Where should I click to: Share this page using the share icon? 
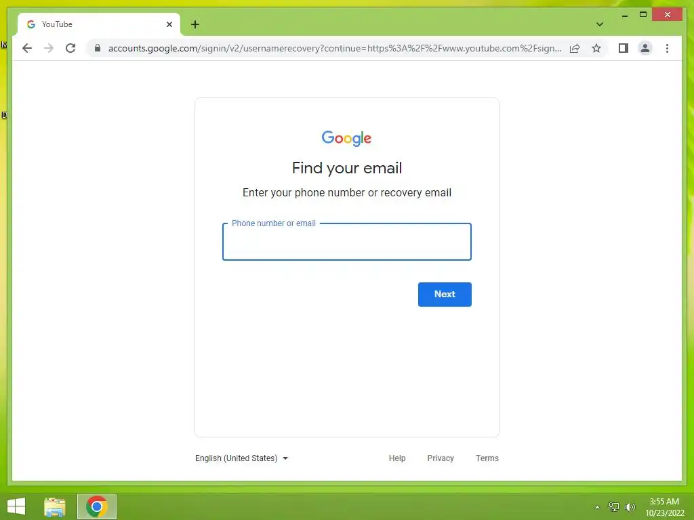point(575,48)
